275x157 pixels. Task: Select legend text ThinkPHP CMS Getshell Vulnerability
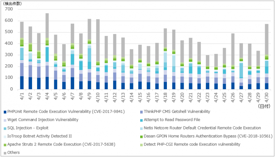tap(177, 112)
